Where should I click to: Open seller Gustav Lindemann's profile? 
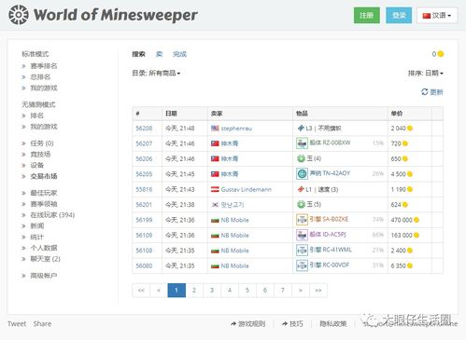tap(246, 189)
